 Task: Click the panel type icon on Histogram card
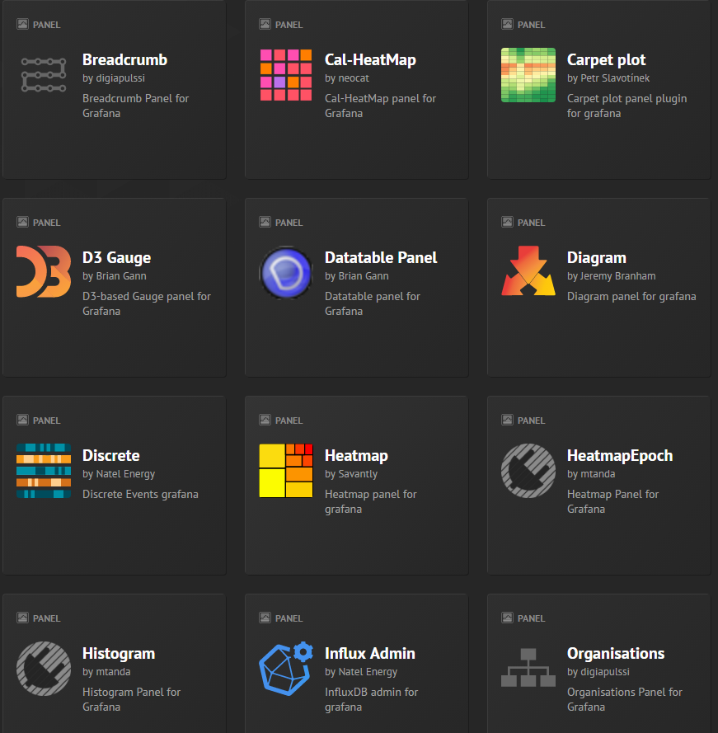(22, 618)
